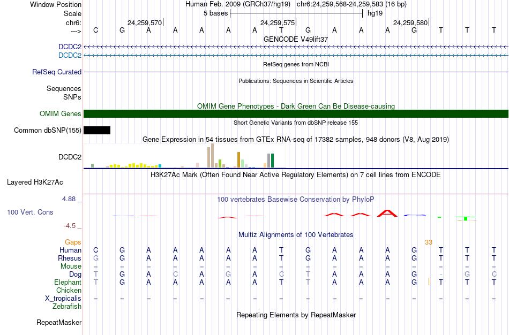509x335 pixels.
Task: Click the Scale track label
Action: point(72,13)
